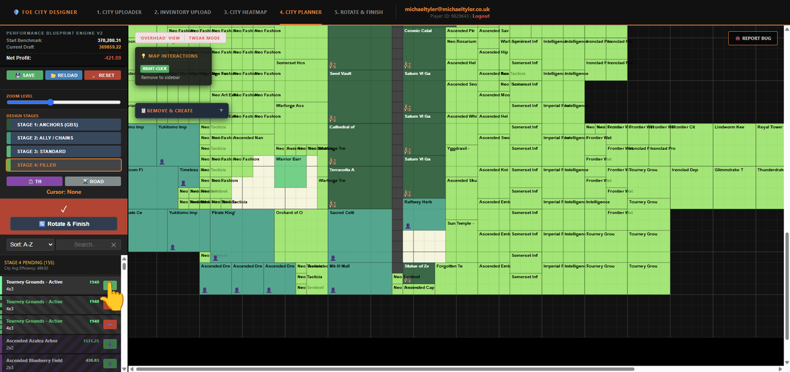This screenshot has height=372, width=790.
Task: Click the blue Reload button
Action: point(64,75)
